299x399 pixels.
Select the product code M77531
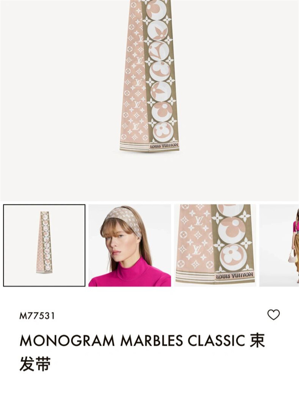[x=37, y=316]
